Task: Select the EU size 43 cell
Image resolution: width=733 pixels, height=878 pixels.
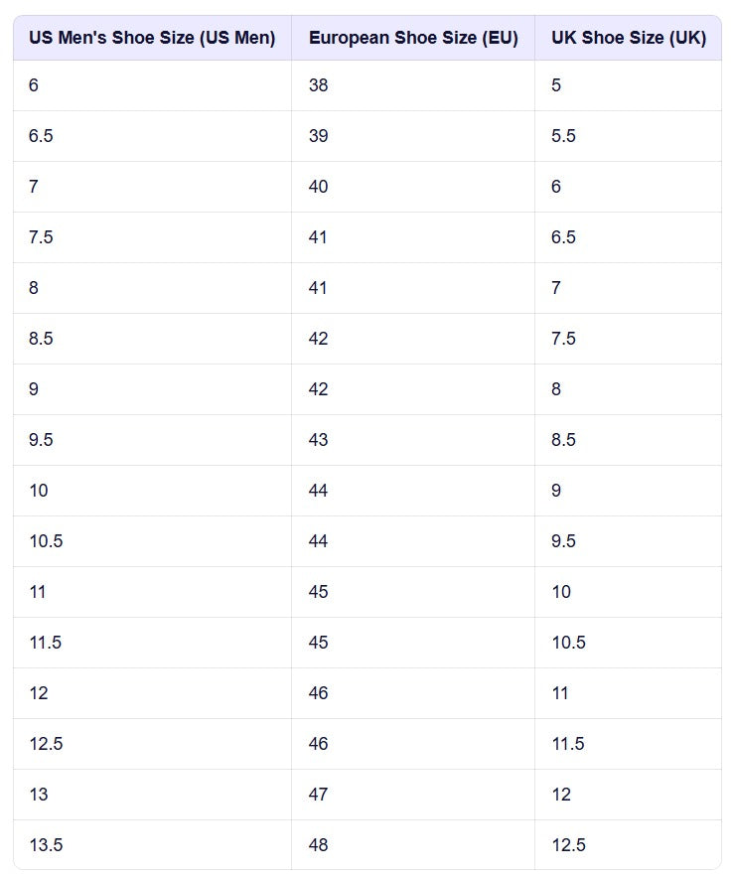Action: [x=318, y=440]
